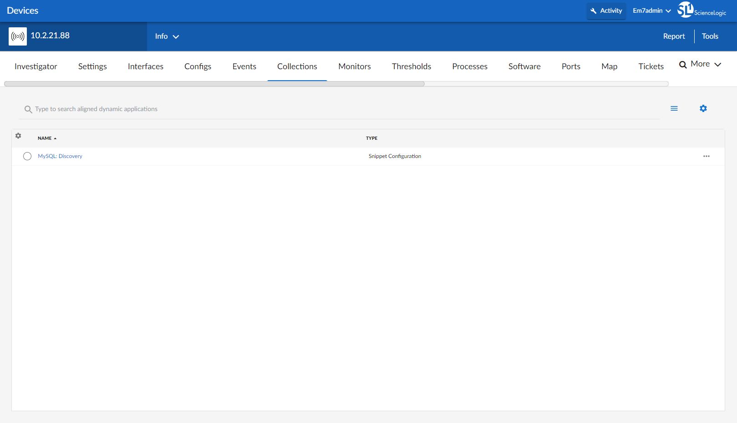Open the Thresholds tab
737x423 pixels.
tap(411, 66)
